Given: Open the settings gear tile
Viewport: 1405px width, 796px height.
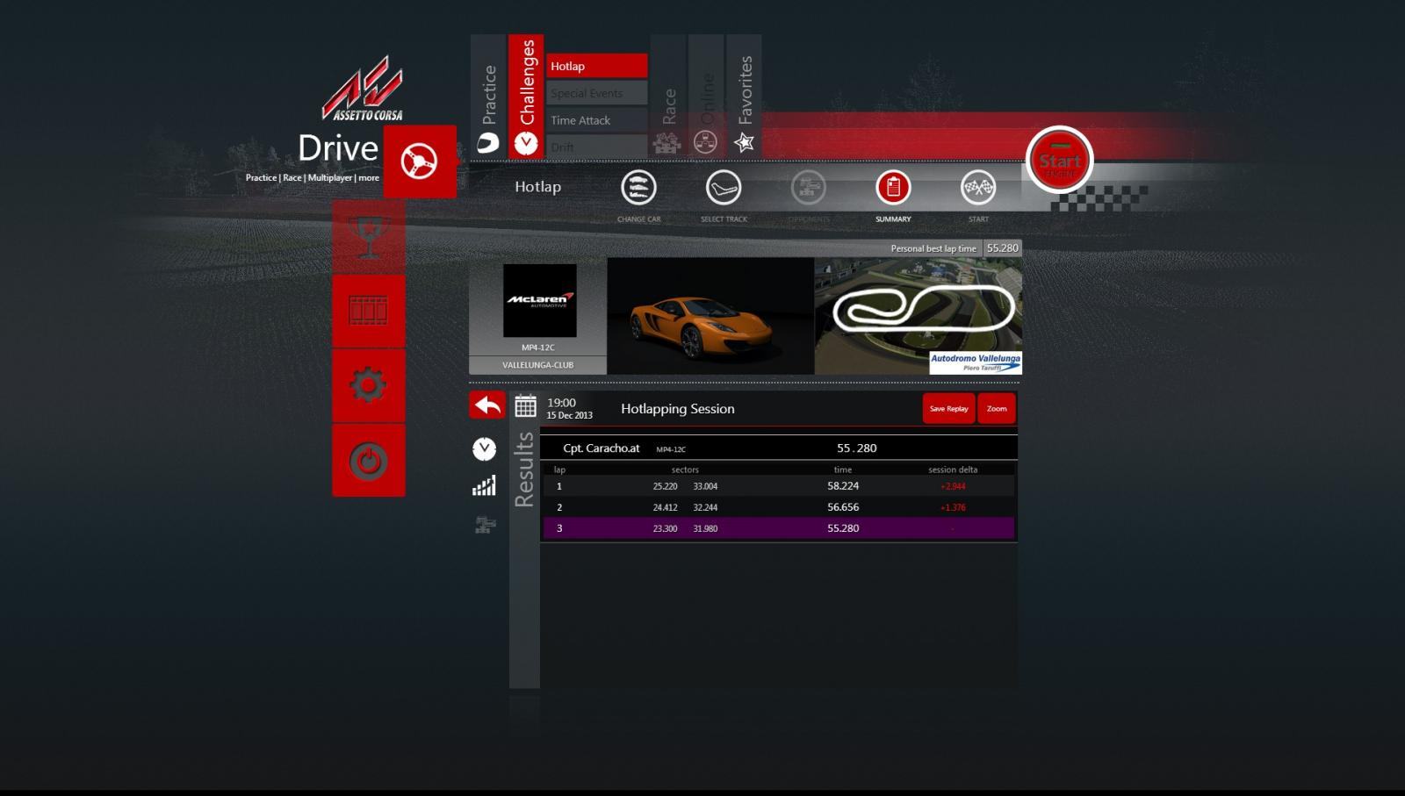Looking at the screenshot, I should [x=369, y=385].
